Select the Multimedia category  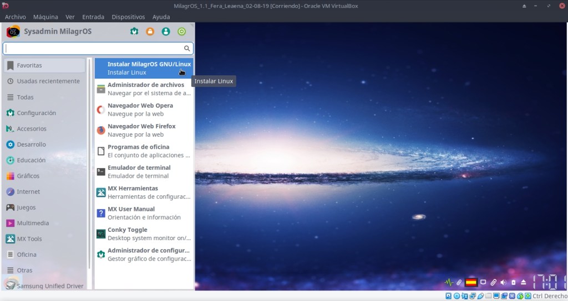click(x=45, y=223)
